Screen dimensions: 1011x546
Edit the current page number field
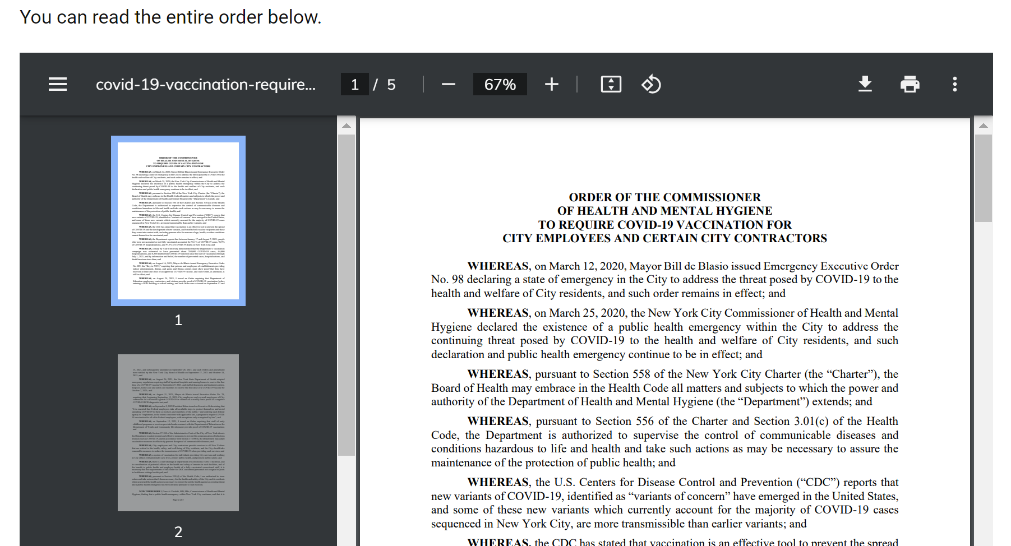[355, 84]
